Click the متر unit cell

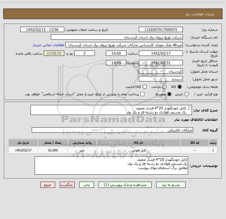[82, 150]
